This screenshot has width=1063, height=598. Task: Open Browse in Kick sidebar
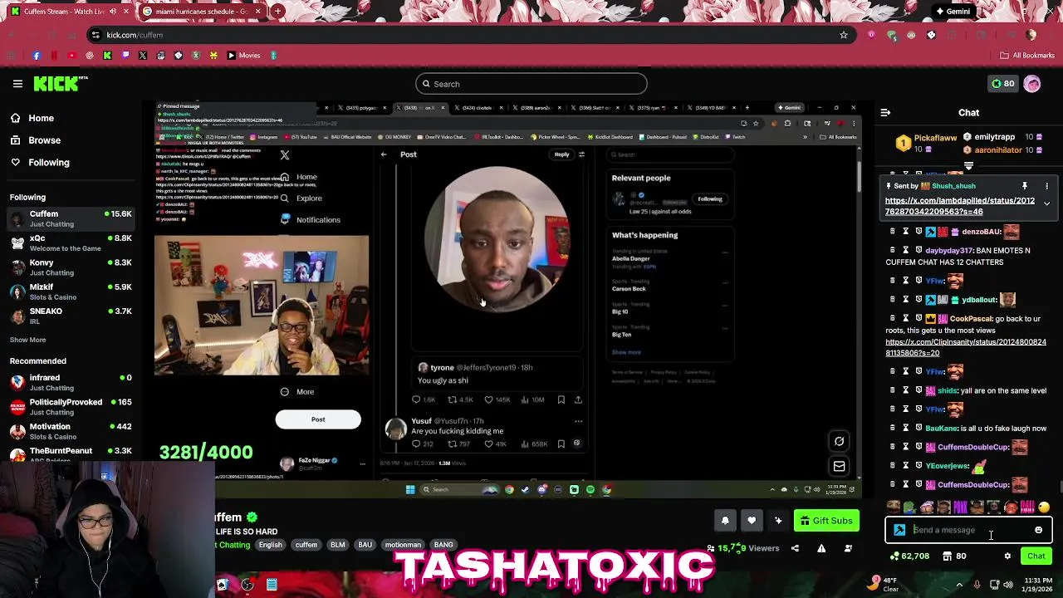click(35, 140)
